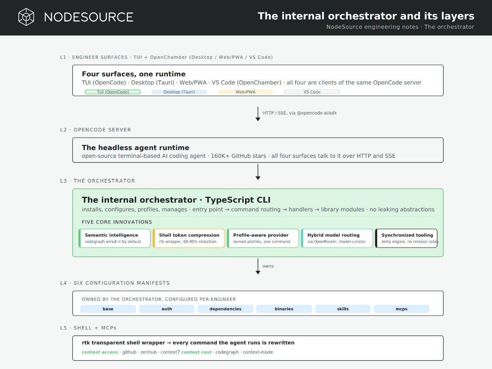Screen dimensions: 492x369
Task: Click 'L4 · SIX CONFIGURATION MANIFESTS' label
Action: pyautogui.click(x=115, y=283)
